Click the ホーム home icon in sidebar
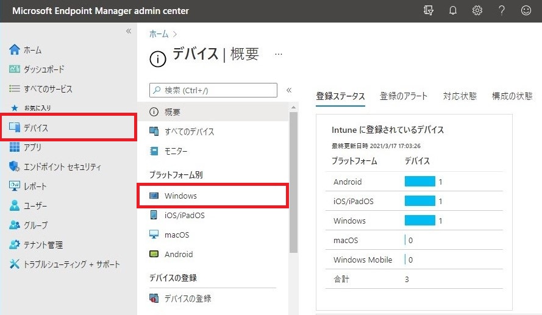The image size is (542, 315). click(x=15, y=50)
